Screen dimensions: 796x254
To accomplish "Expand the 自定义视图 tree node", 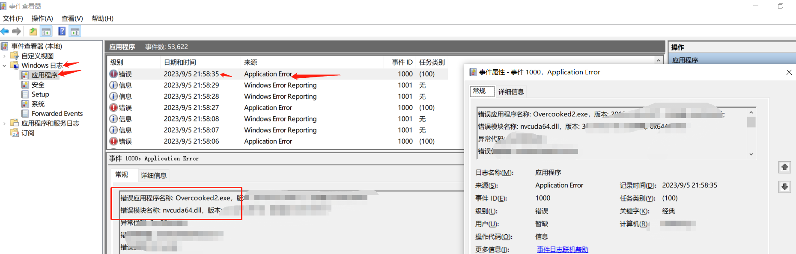I will [x=4, y=56].
